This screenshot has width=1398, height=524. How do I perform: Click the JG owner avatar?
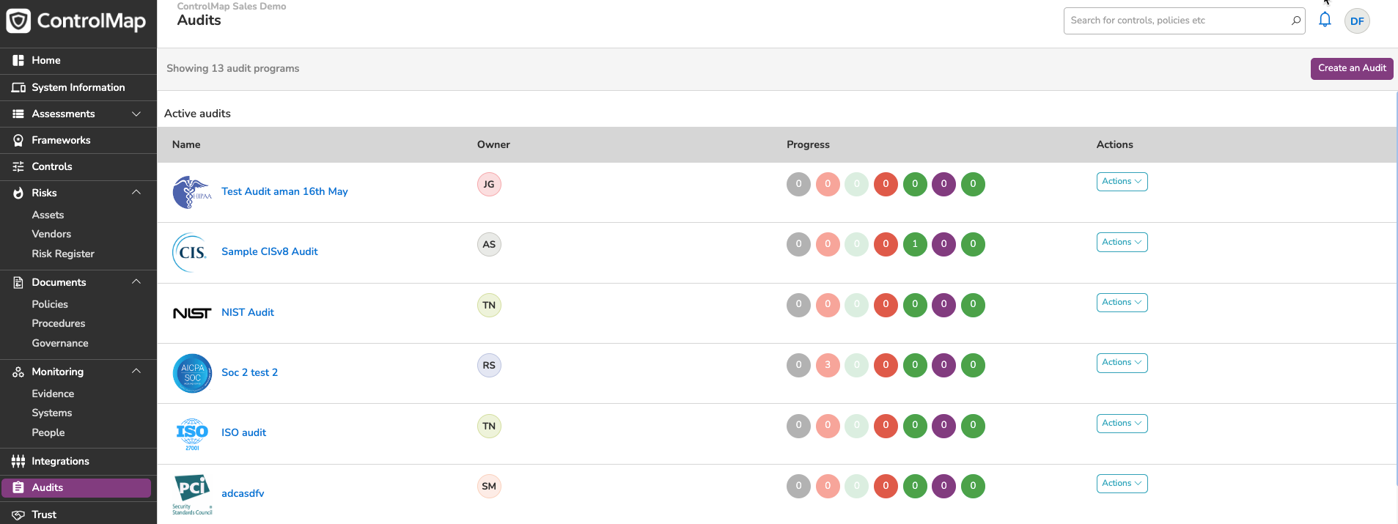(489, 184)
